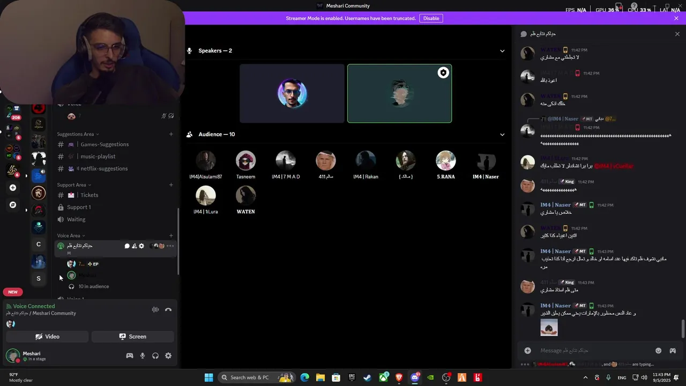686x386 pixels.
Task: Dismiss the Streamer Mode banner
Action: 676,18
